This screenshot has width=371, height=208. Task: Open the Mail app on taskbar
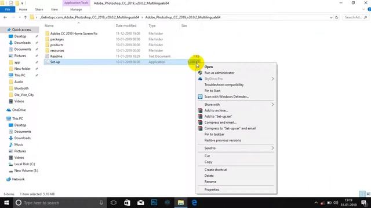[140, 203]
